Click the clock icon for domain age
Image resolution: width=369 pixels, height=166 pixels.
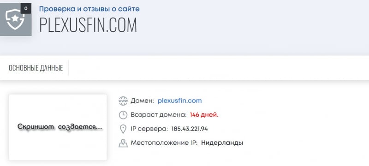coord(123,115)
